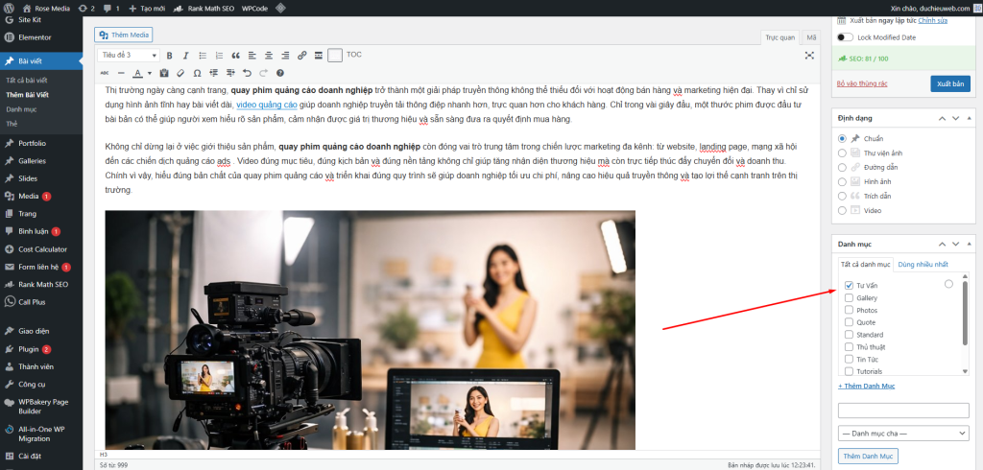
Task: Switch to the Trực quan editor tab
Action: [x=779, y=37]
